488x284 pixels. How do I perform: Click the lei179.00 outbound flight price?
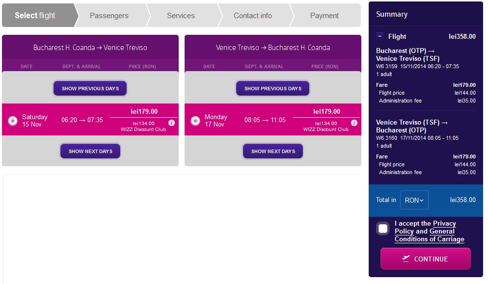[144, 112]
